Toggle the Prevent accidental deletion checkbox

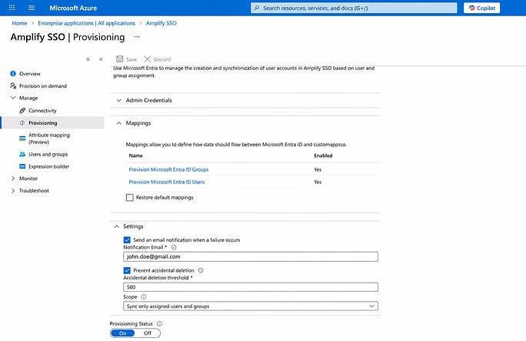pyautogui.click(x=127, y=270)
